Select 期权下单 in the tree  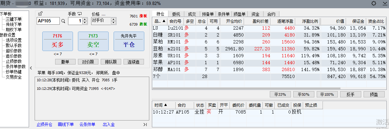(14, 30)
